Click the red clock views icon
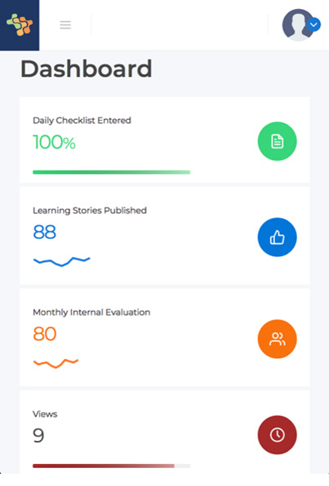Screen dimensions: 329x486 point(278,435)
